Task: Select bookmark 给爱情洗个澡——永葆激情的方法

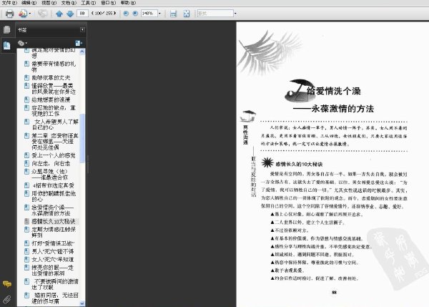Action: click(52, 210)
